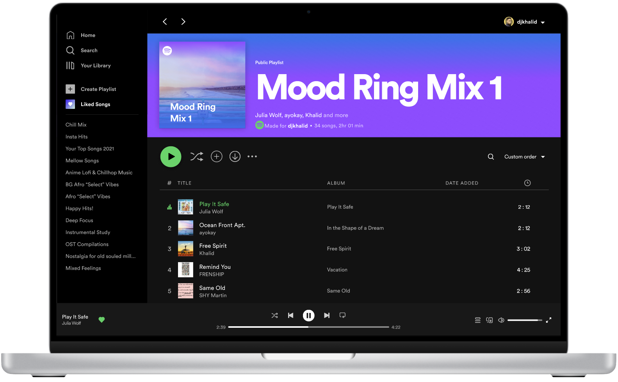Click the Play It Safe track title

tap(214, 204)
